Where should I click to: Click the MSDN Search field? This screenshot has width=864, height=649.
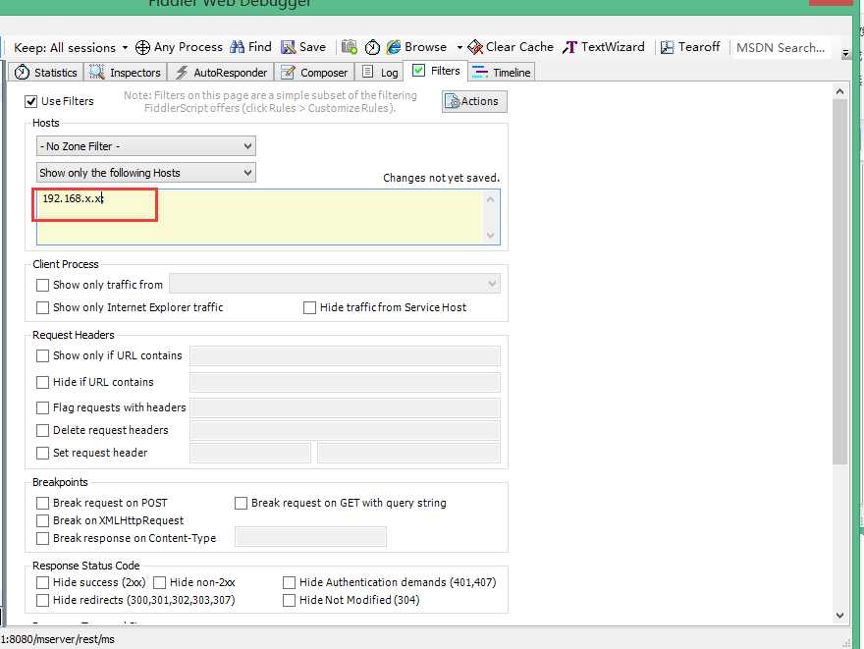(781, 48)
